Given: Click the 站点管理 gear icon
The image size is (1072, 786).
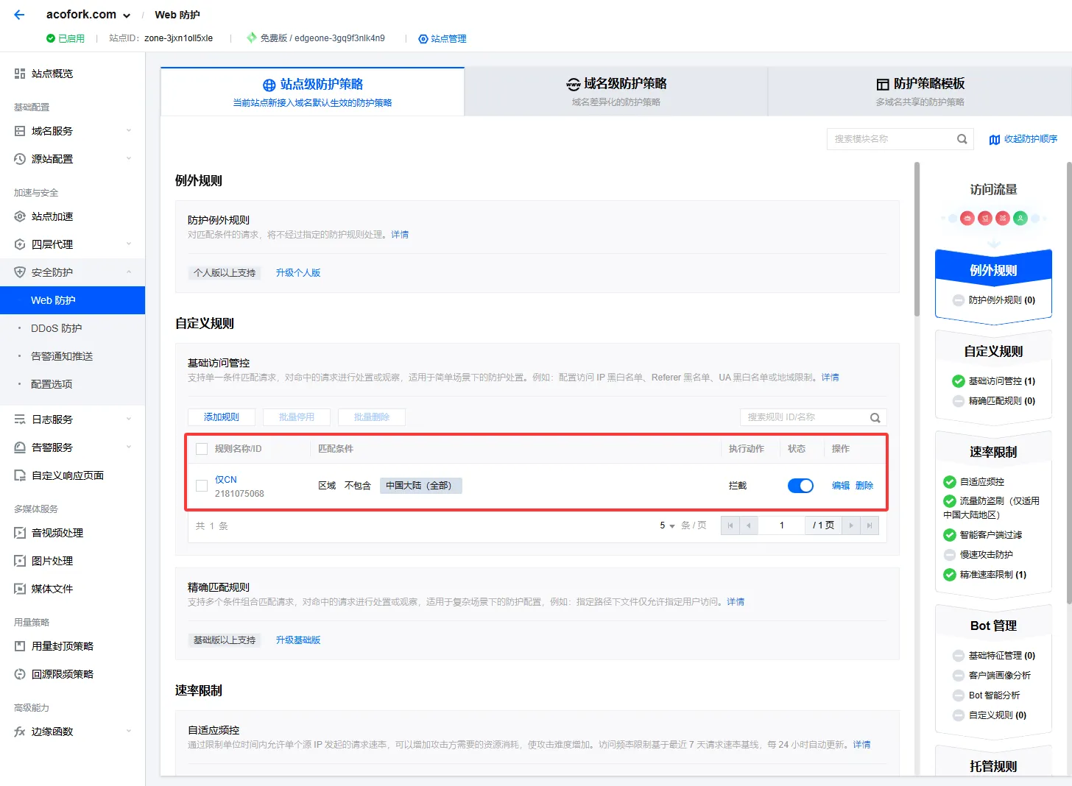Looking at the screenshot, I should 423,39.
